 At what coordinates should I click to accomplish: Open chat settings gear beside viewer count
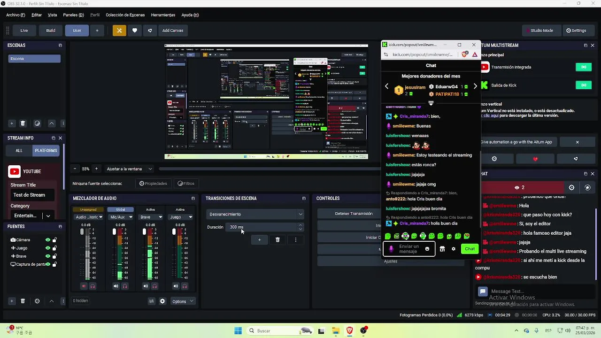coord(571,187)
